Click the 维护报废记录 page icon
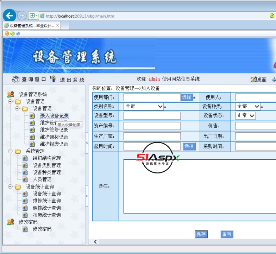 click(x=32, y=144)
